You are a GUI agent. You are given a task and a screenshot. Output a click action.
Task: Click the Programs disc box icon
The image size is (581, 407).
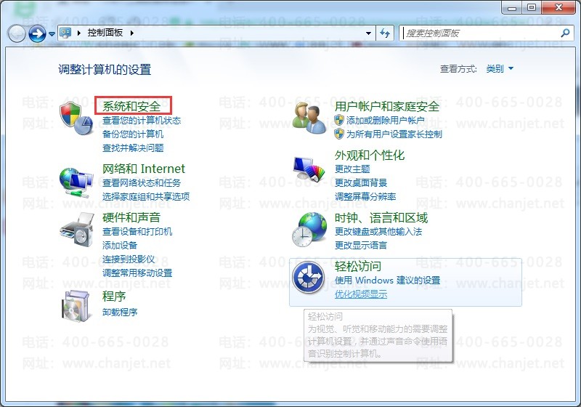click(76, 306)
